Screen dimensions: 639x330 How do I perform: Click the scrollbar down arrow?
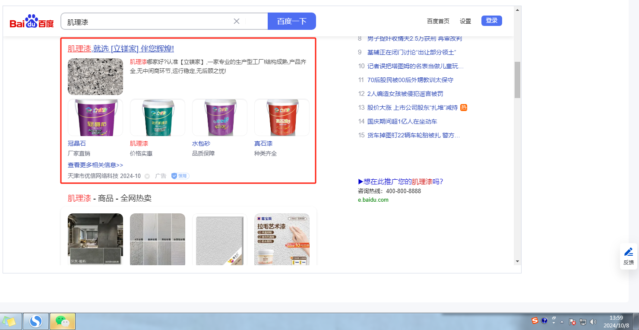517,261
